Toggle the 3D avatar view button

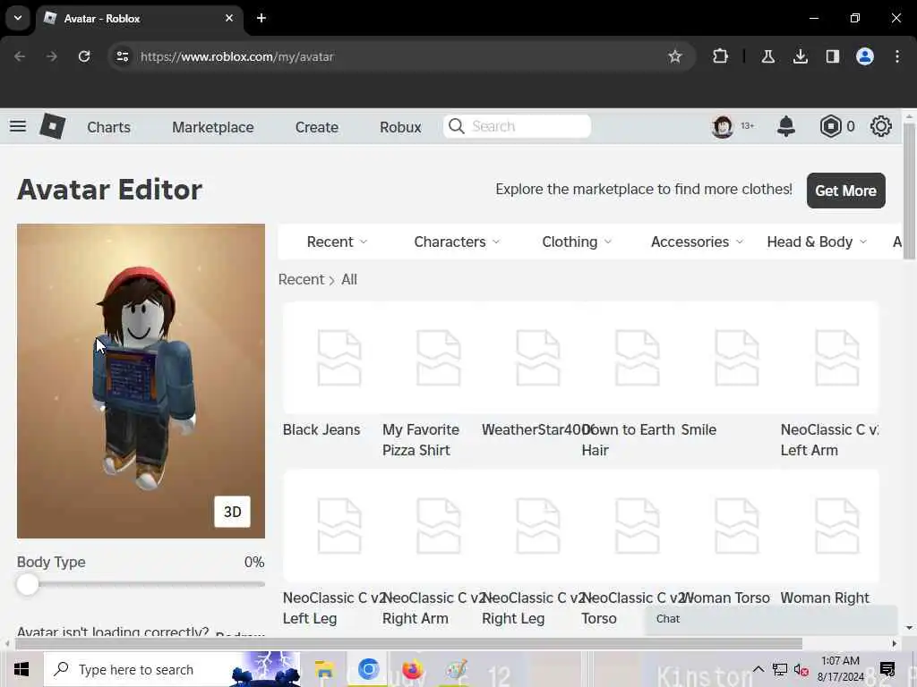(x=232, y=512)
